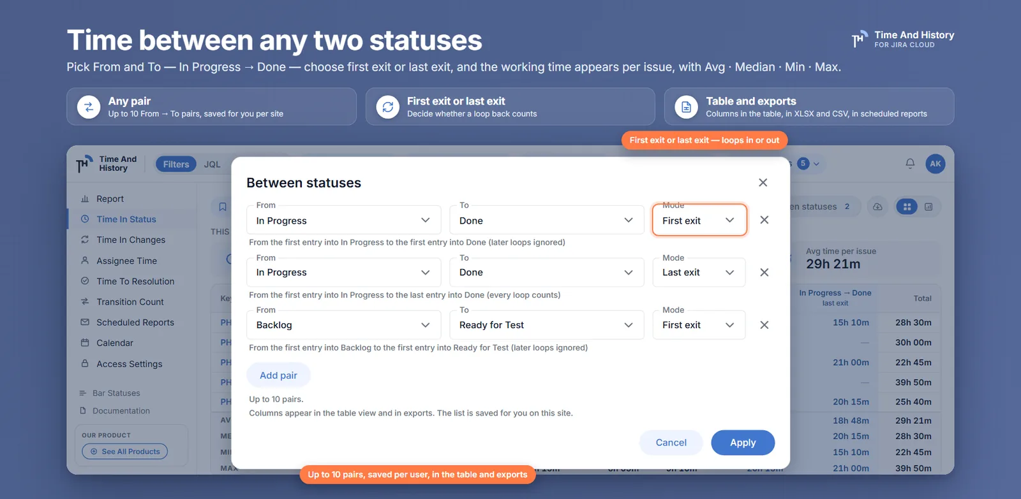Open Mode dropdown in the Backlog row

click(699, 325)
